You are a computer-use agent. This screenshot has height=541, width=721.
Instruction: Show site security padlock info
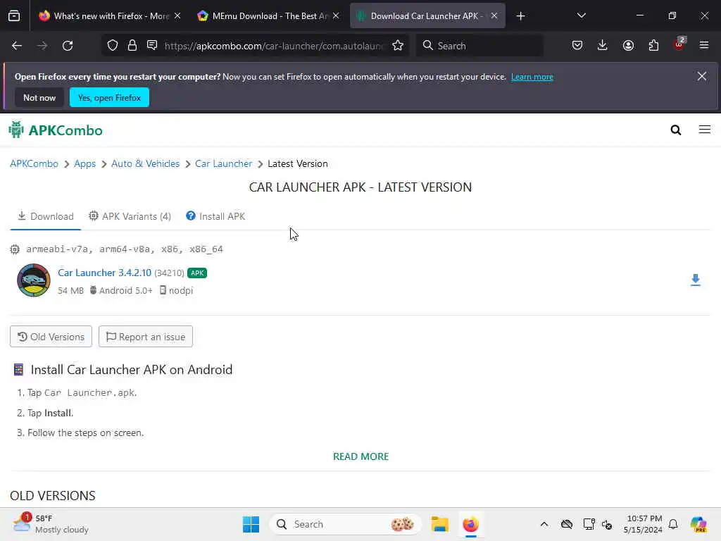point(132,46)
